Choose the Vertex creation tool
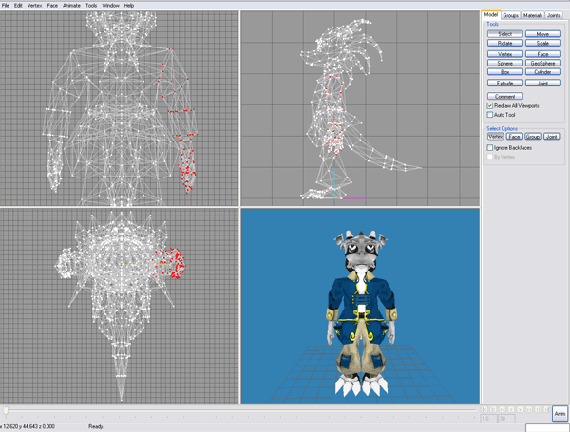 coord(504,54)
